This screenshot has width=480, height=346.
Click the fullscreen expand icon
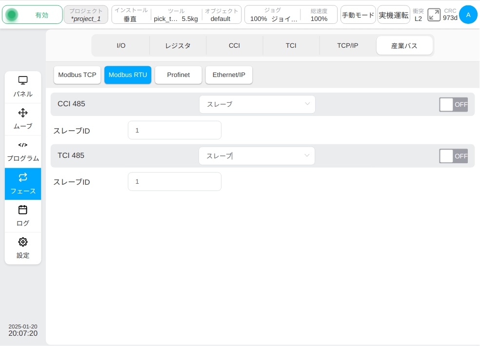434,15
